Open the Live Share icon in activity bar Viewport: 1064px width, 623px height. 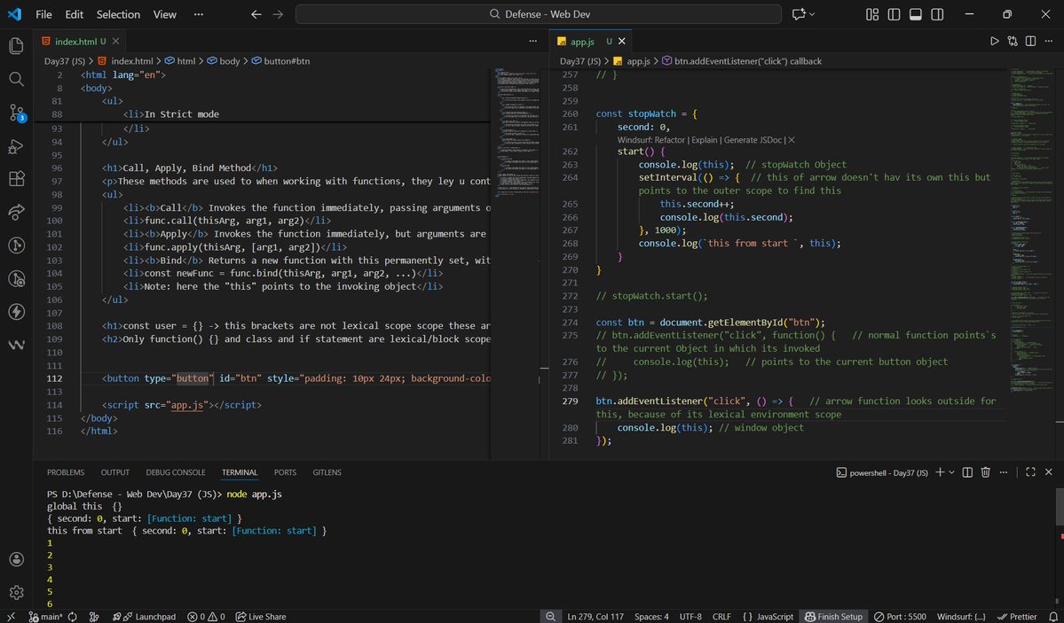point(15,213)
